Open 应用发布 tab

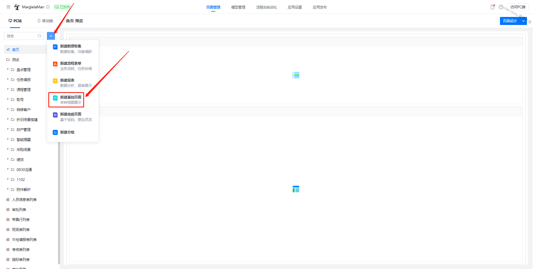[x=320, y=7]
